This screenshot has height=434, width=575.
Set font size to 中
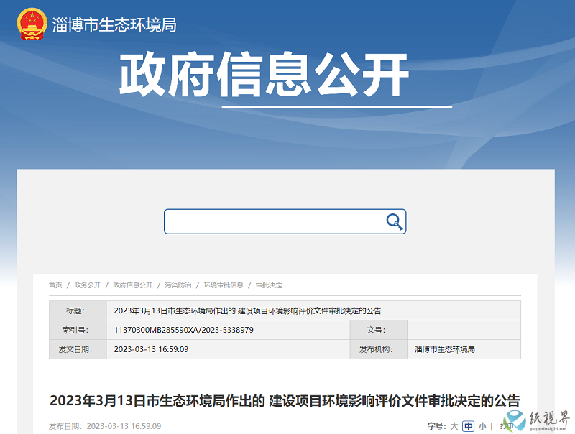[x=469, y=426]
